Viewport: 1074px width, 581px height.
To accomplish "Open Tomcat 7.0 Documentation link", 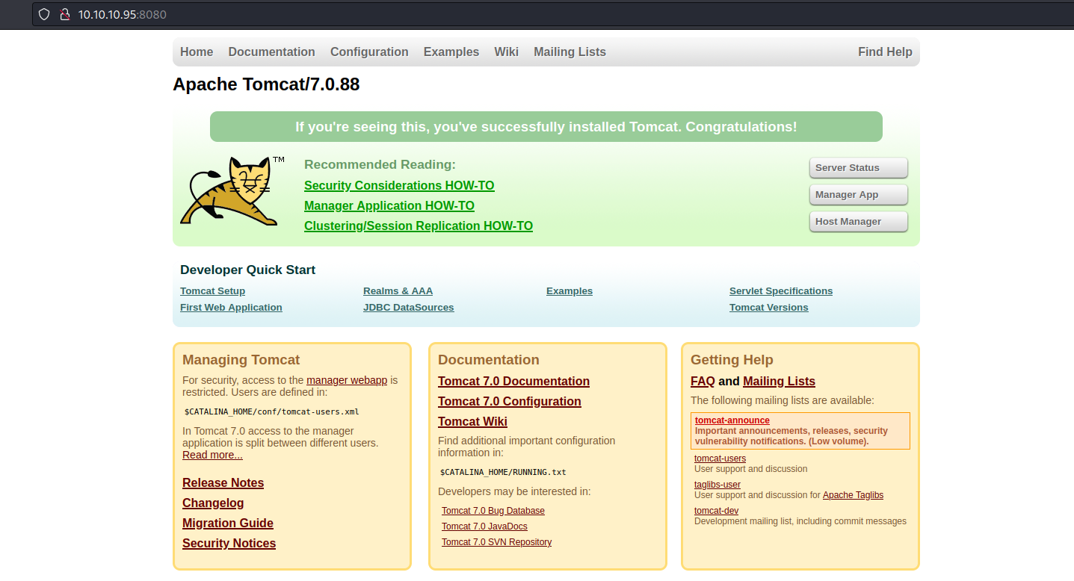I will 513,381.
